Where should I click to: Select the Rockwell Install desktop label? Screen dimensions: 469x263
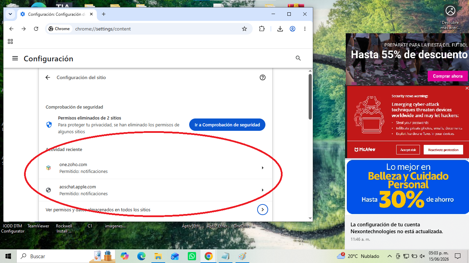click(x=64, y=228)
